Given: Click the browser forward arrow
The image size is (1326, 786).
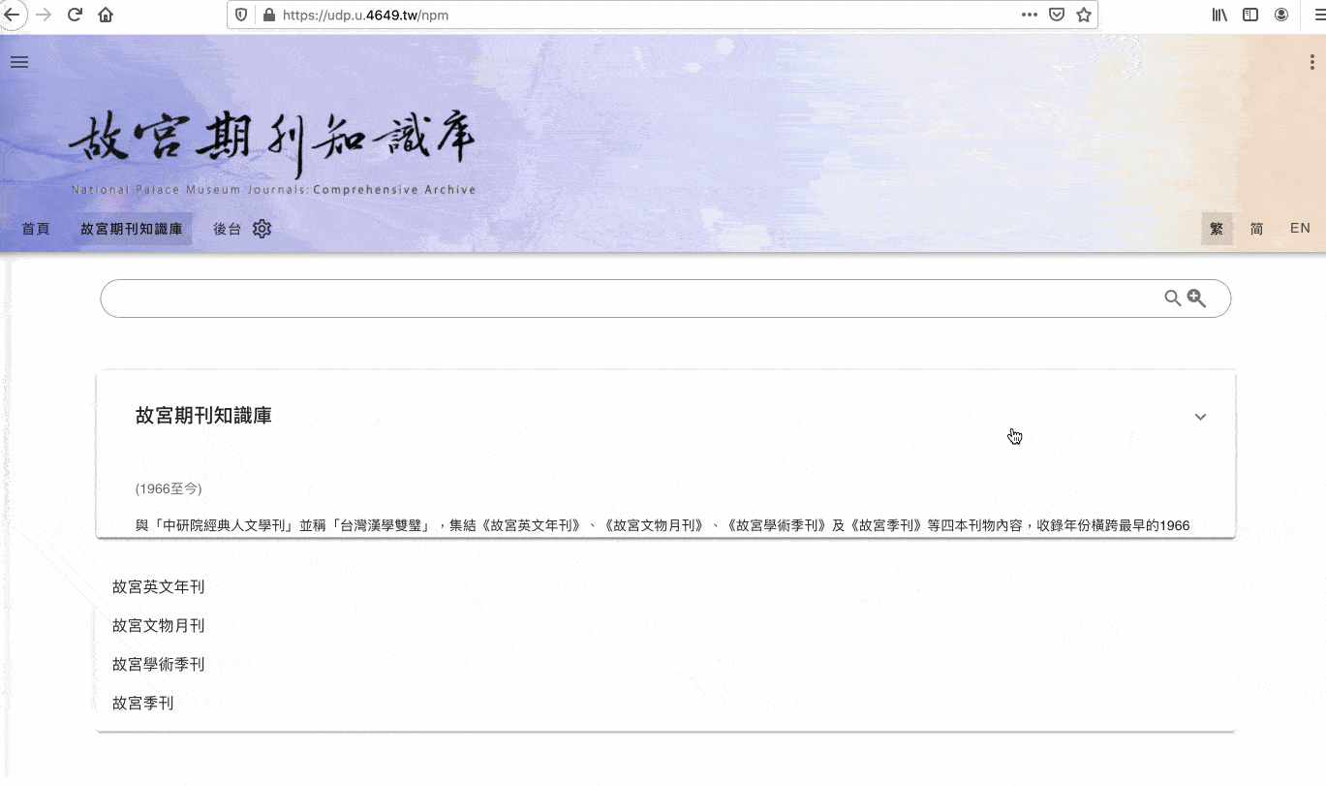Looking at the screenshot, I should 44,15.
